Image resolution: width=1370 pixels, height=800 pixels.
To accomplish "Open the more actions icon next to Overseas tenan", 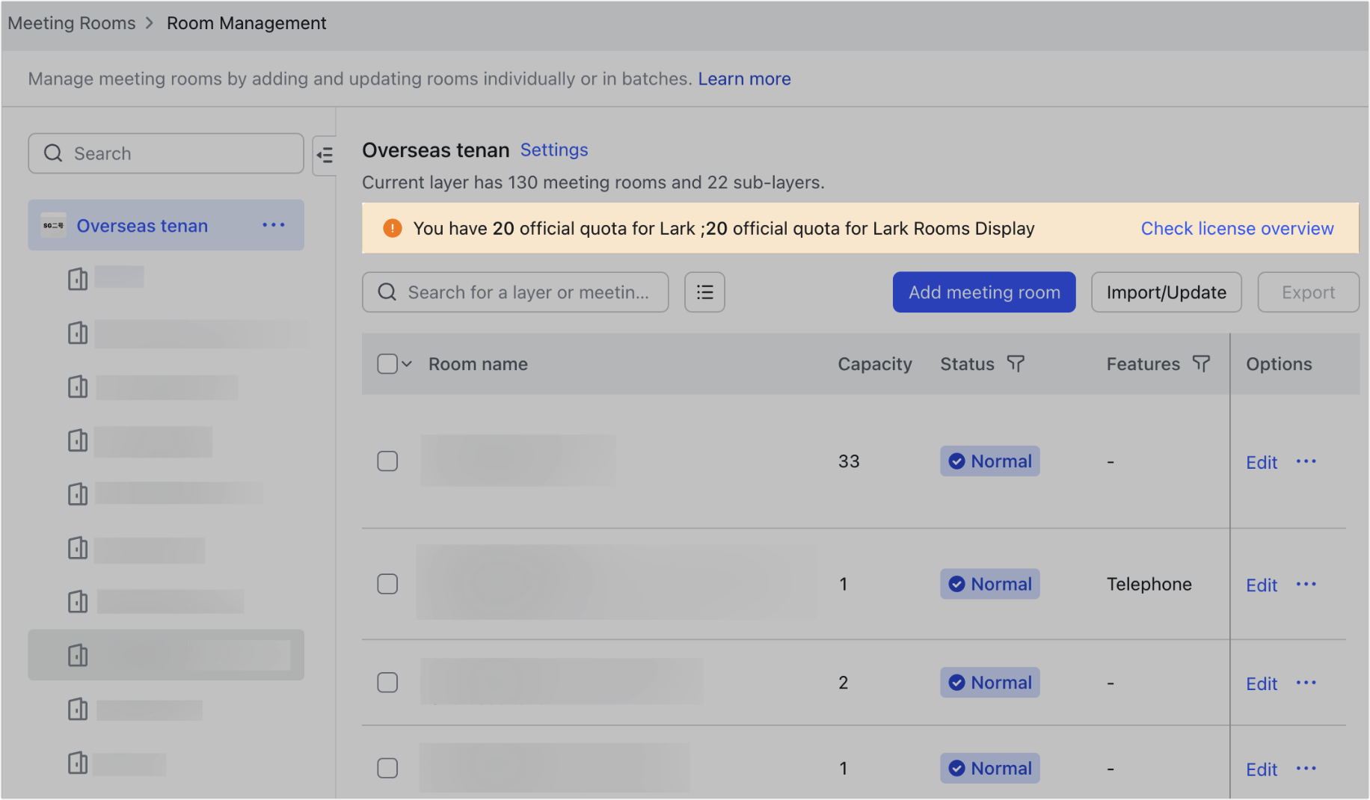I will (x=274, y=225).
